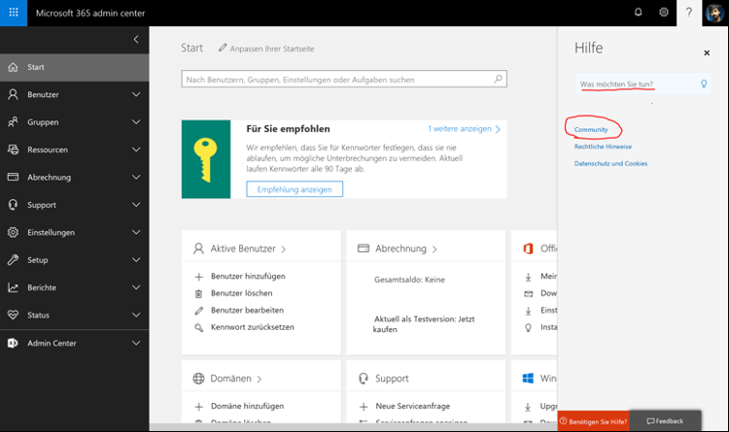Viewport: 729px width, 432px height.
Task: Click the 'Was möchten Sie tun?' help field
Action: pyautogui.click(x=637, y=84)
